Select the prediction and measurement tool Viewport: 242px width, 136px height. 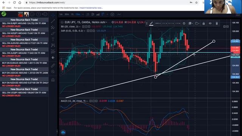(x=53, y=51)
